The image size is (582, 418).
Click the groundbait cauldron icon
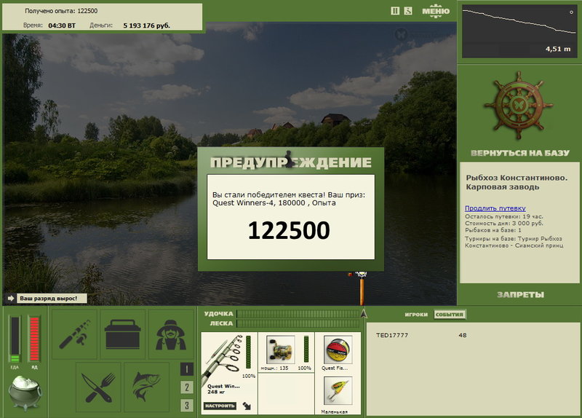(25, 392)
